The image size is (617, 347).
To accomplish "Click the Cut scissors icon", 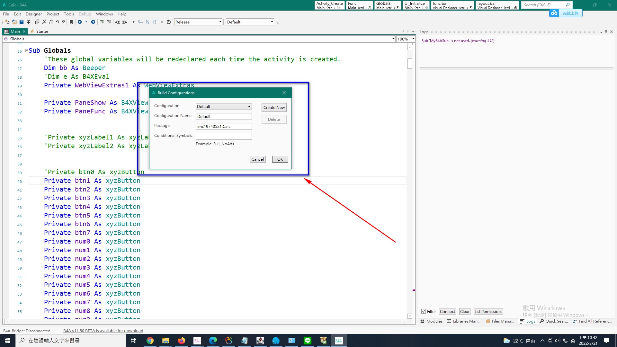I will click(x=44, y=22).
